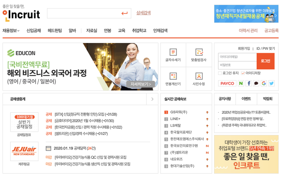Click the JEJUair logo
Viewport: 281px width, 178px height.
[24, 151]
